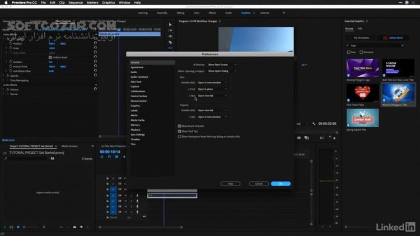420x236 pixels.
Task: Reset the Volume audio effect
Action: tap(95, 88)
